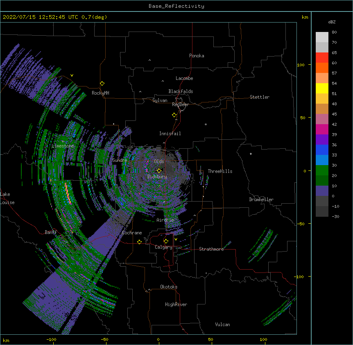The width and height of the screenshot is (353, 345).
Task: Click the Okotoks town label
Action: pyautogui.click(x=169, y=287)
